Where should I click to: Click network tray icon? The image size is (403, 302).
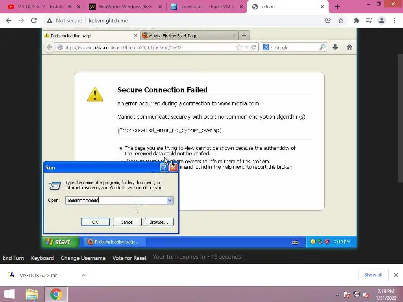[357, 295]
